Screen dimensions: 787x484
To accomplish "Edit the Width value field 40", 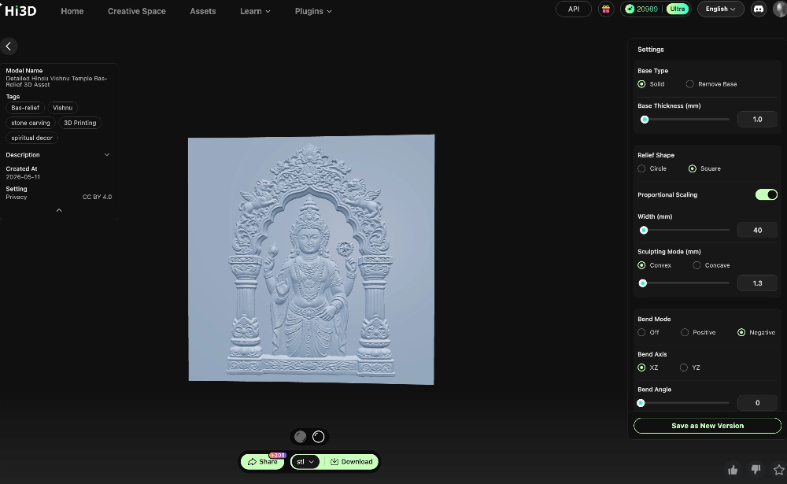I will [x=757, y=230].
